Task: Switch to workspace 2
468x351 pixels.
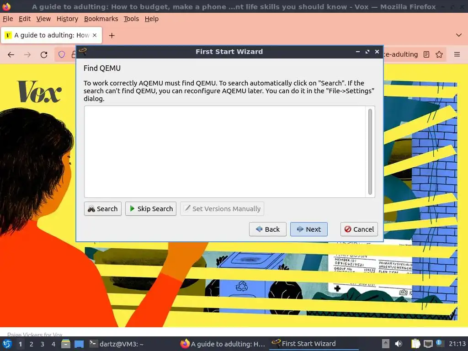Action: (32, 344)
